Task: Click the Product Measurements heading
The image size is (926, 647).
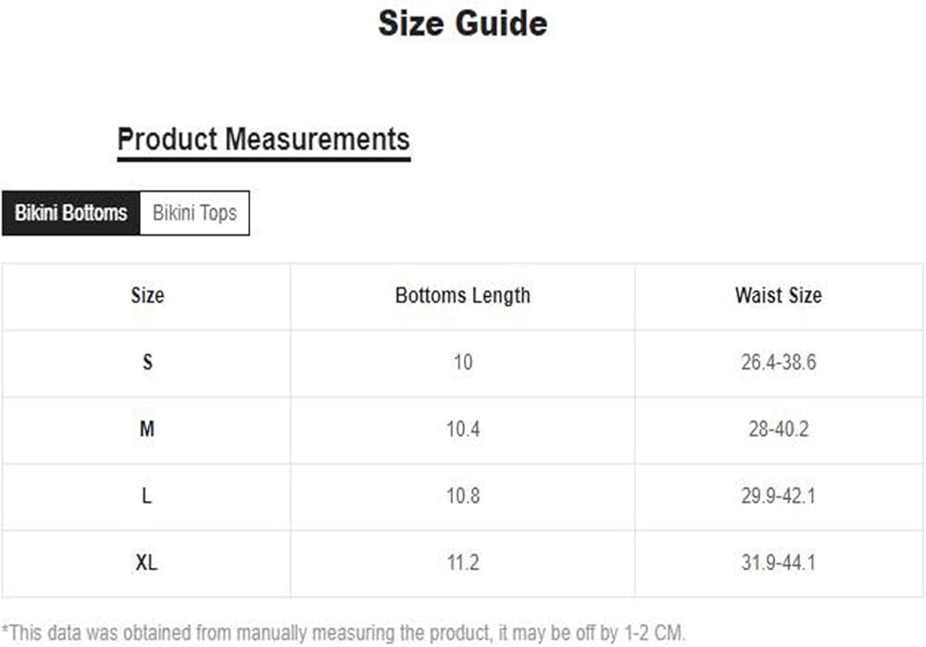Action: (x=263, y=140)
